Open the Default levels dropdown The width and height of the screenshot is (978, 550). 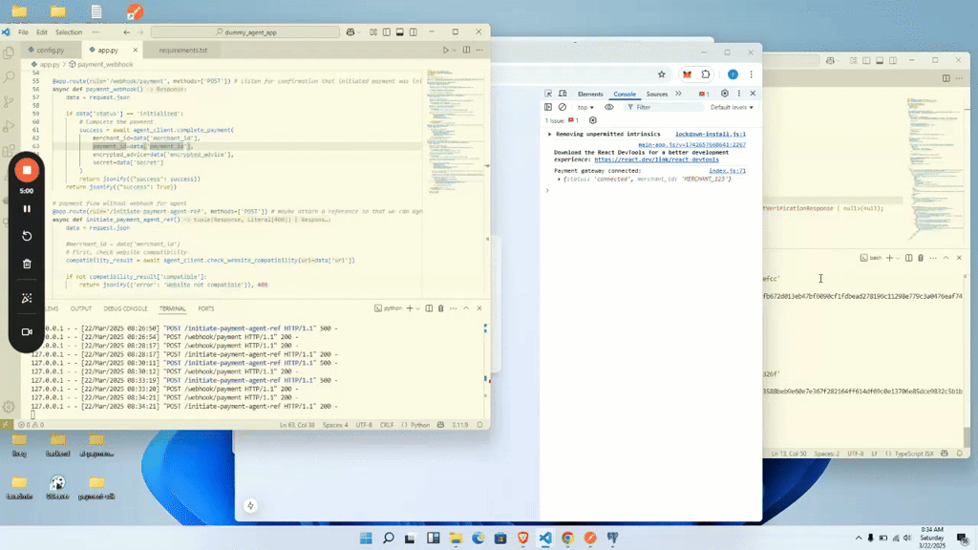(732, 107)
